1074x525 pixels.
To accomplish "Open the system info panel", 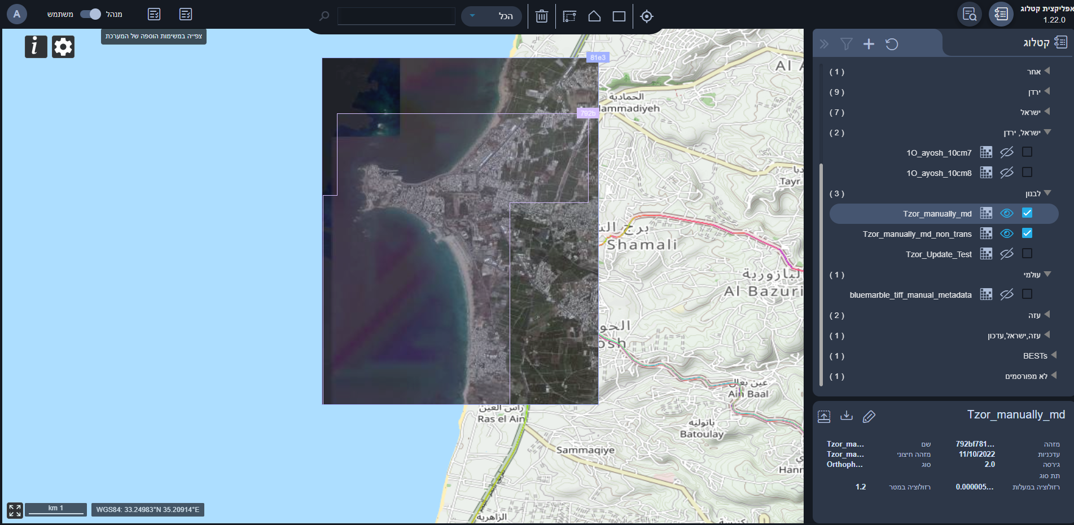I will point(36,46).
